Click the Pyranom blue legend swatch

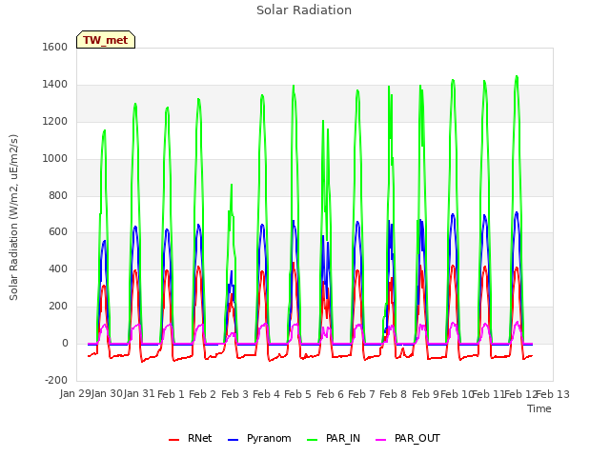click(x=233, y=440)
